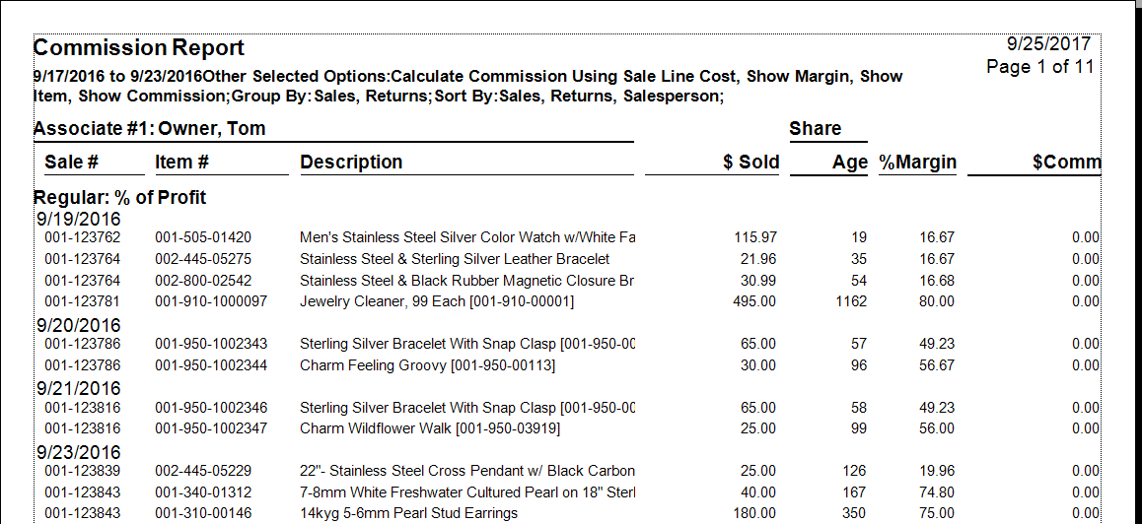Click the Regular: % of Profit group label
Viewport: 1142px width, 524px height.
click(x=119, y=197)
